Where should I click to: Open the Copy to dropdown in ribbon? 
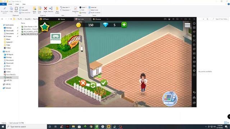(40, 10)
